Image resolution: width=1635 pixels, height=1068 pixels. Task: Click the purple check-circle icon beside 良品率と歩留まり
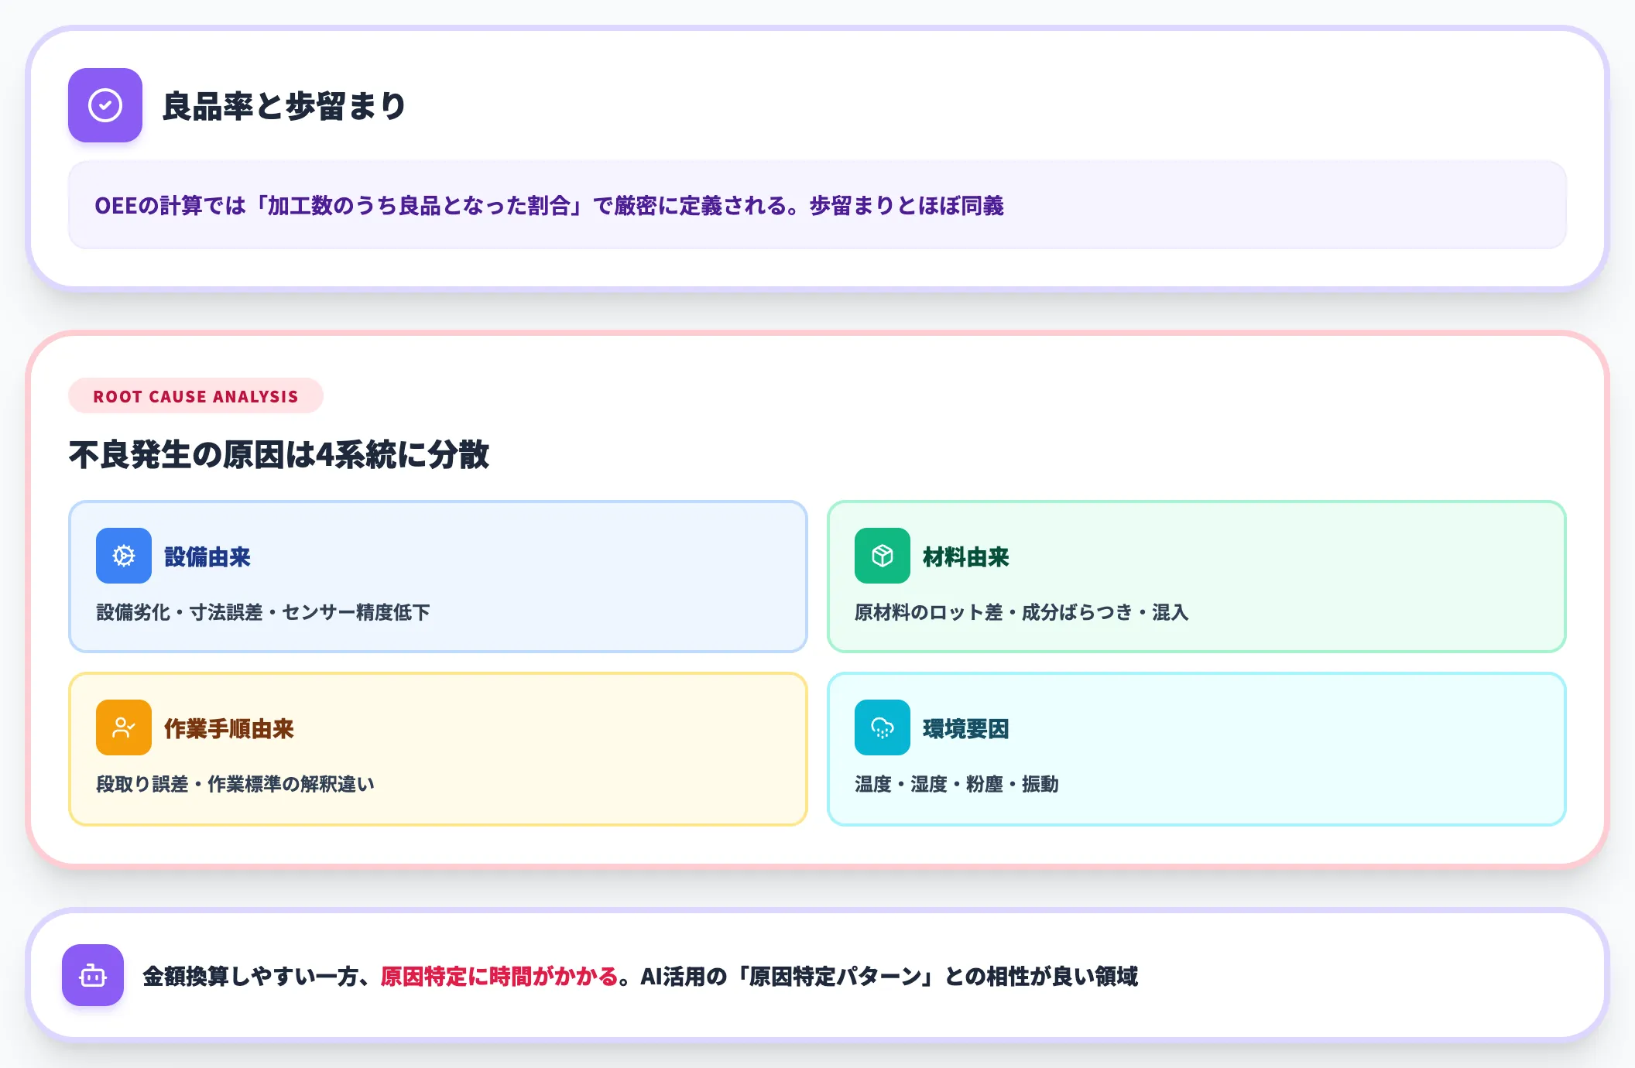click(105, 105)
